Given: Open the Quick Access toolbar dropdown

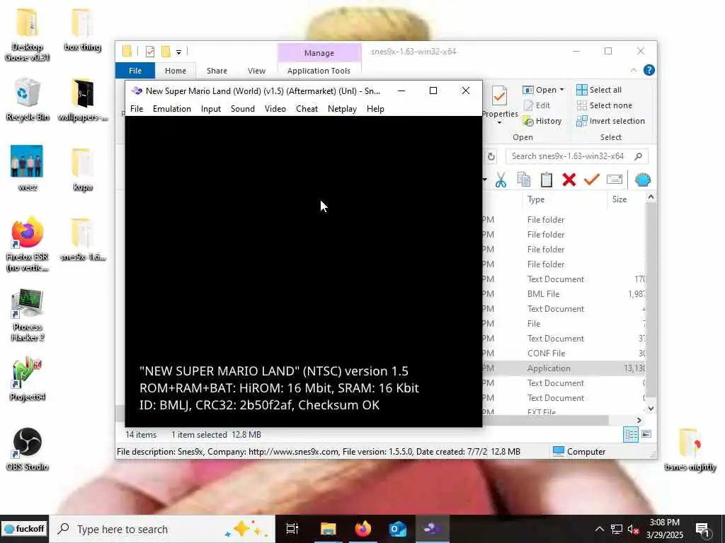Looking at the screenshot, I should pos(178,52).
